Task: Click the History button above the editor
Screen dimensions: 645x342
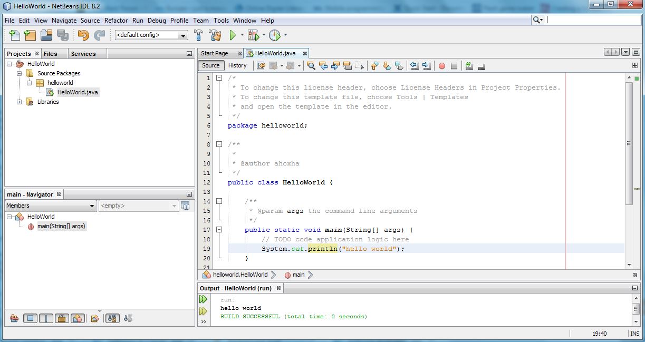Action: 238,65
